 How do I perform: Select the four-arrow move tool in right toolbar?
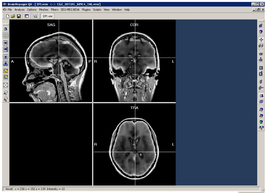[x=261, y=39]
